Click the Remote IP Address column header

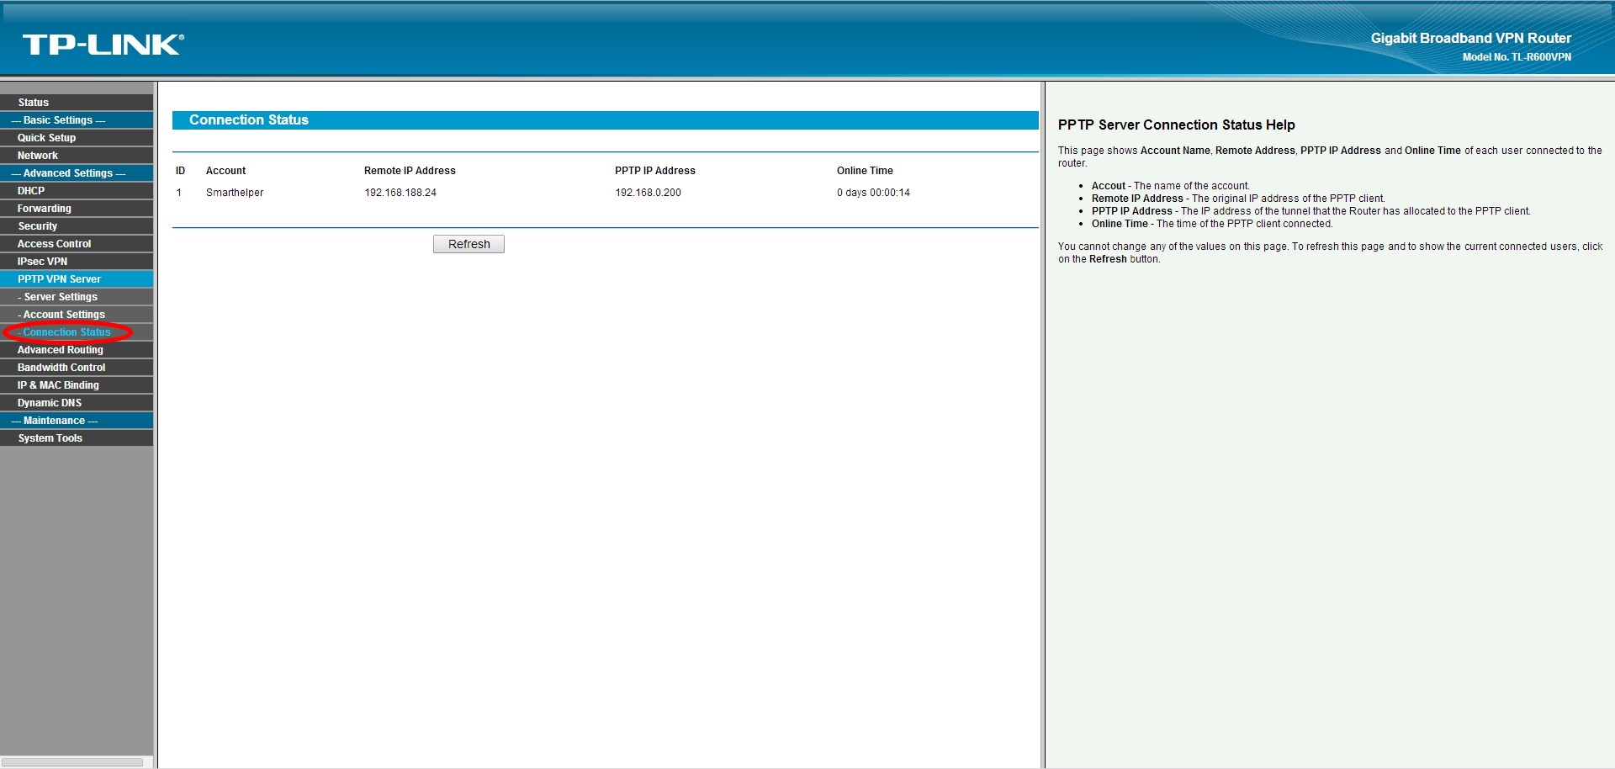(x=410, y=171)
